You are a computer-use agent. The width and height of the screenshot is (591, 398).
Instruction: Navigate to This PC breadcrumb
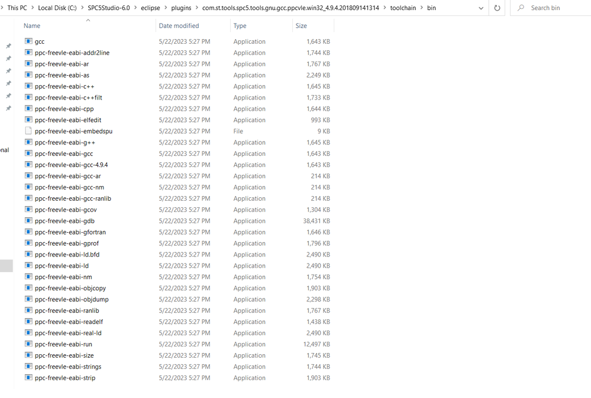point(17,8)
